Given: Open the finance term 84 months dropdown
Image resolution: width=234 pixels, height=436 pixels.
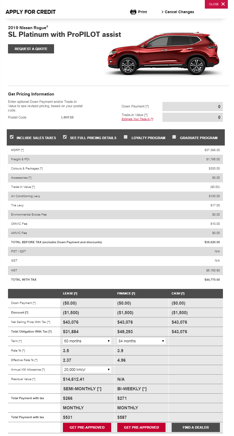Looking at the screenshot, I should (141, 341).
